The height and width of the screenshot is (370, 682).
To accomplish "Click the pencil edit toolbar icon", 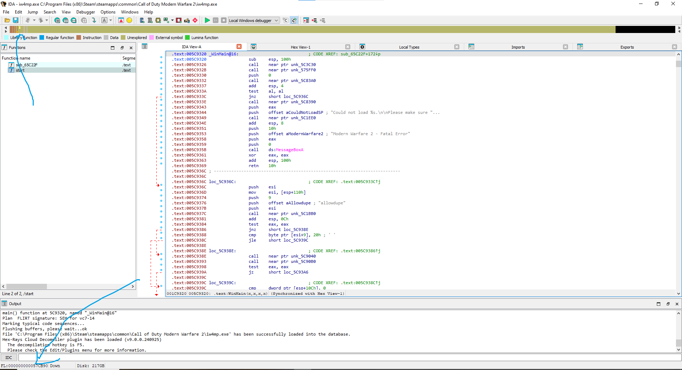I will (187, 20).
